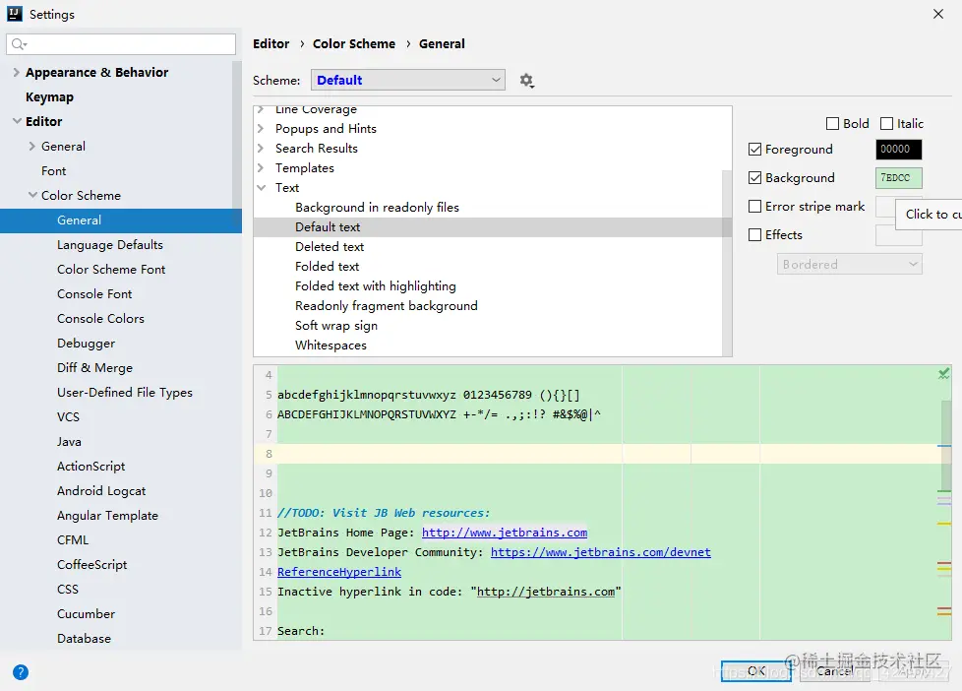Viewport: 962px width, 691px height.
Task: Click the Effects color swatch
Action: (x=898, y=234)
